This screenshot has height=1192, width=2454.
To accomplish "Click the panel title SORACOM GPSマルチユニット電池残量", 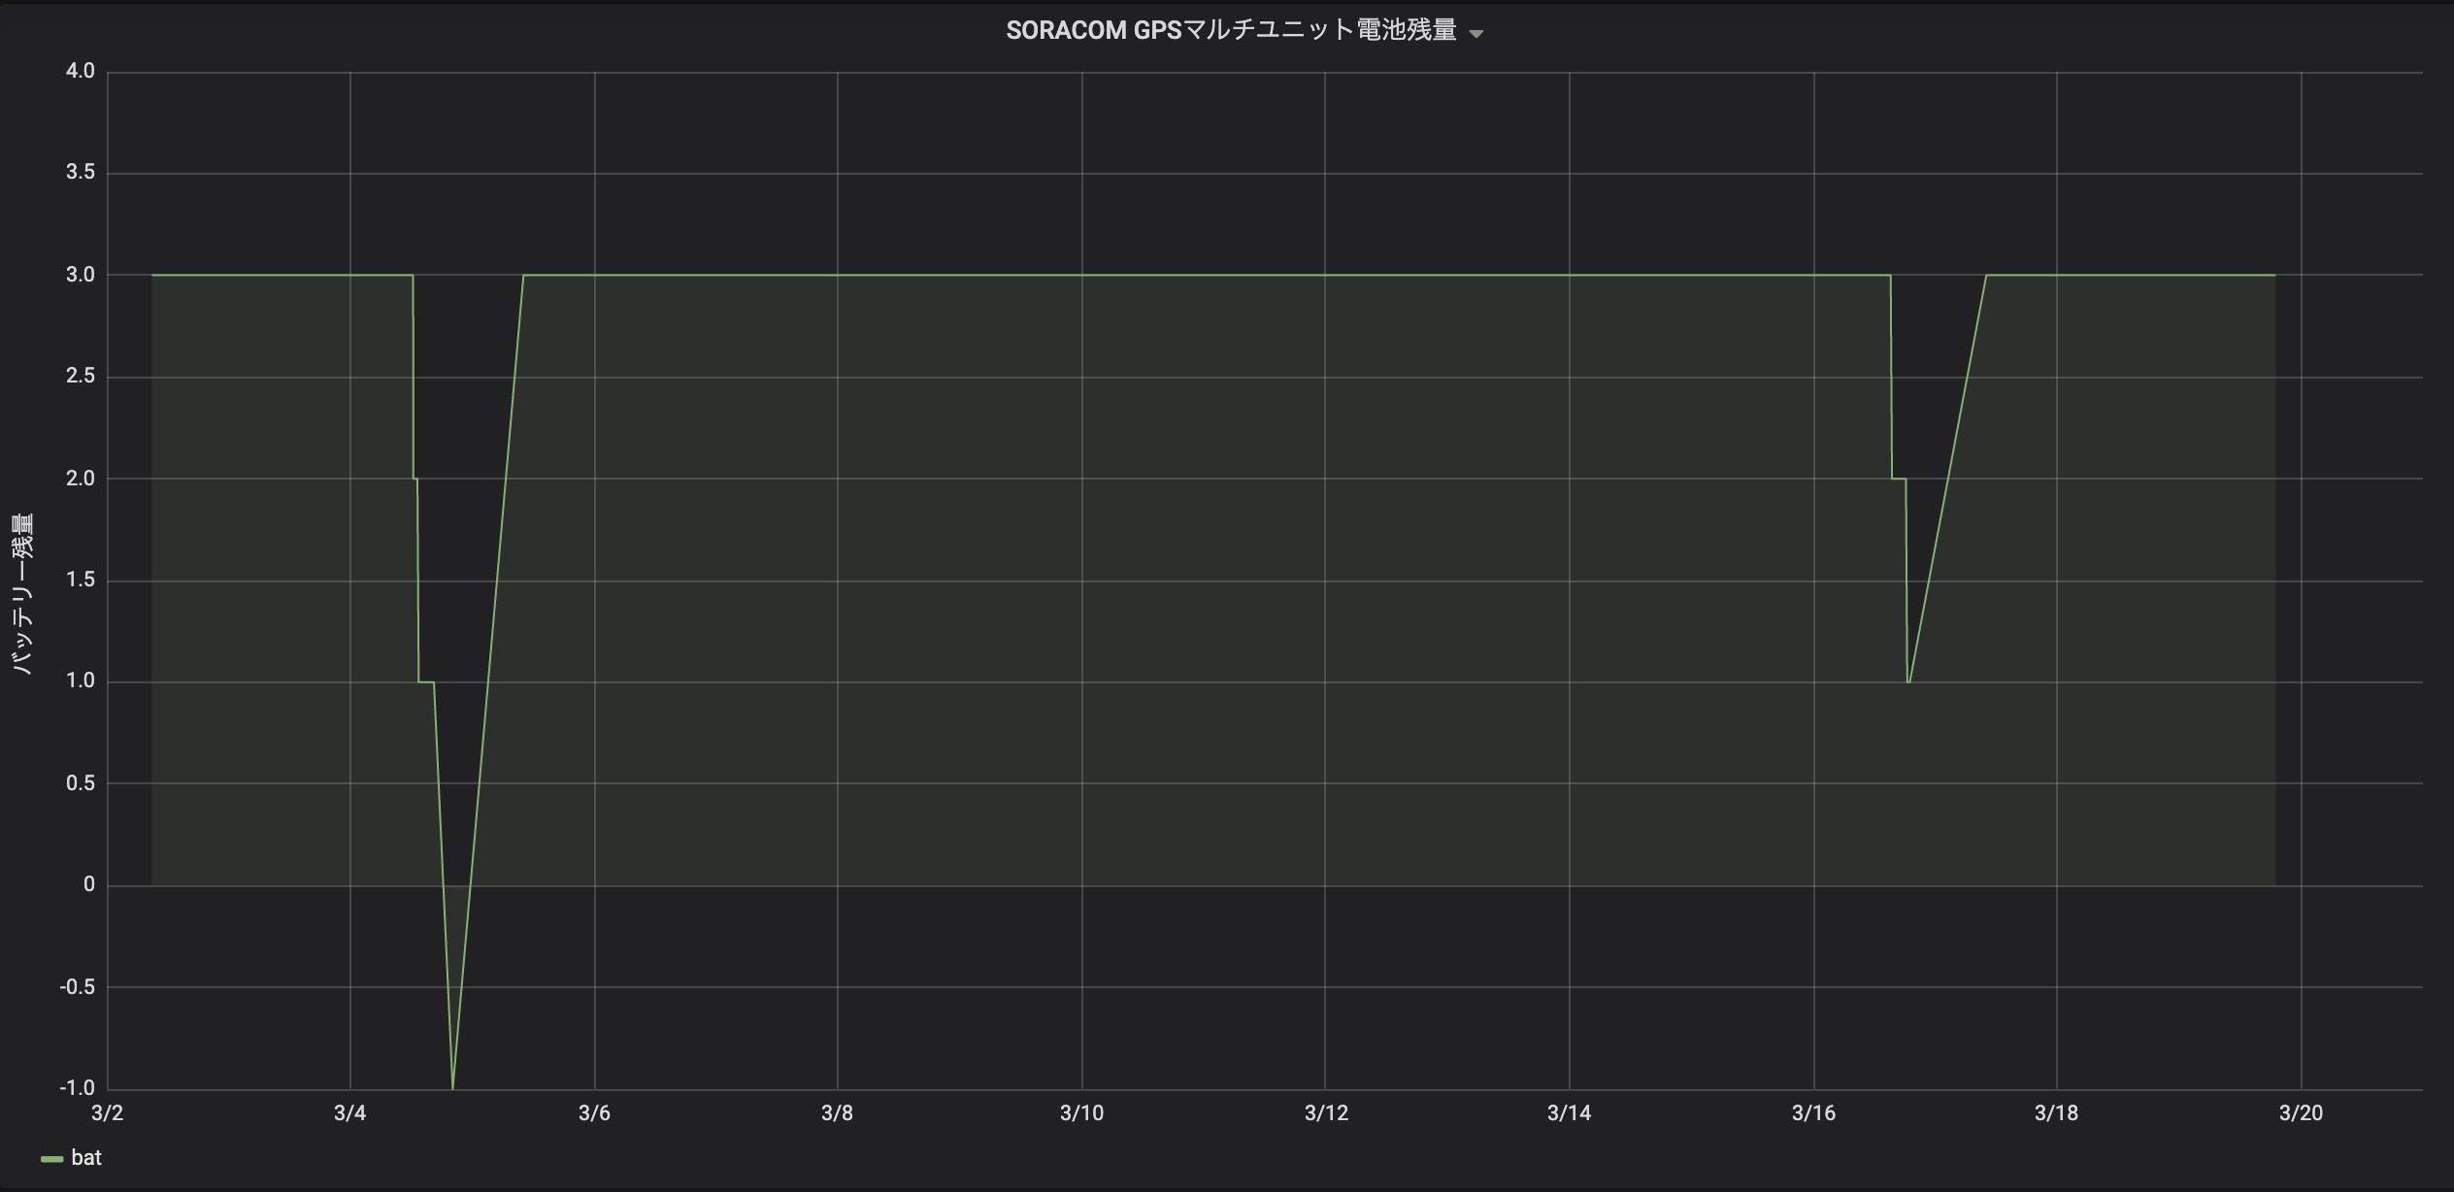I will point(1231,31).
